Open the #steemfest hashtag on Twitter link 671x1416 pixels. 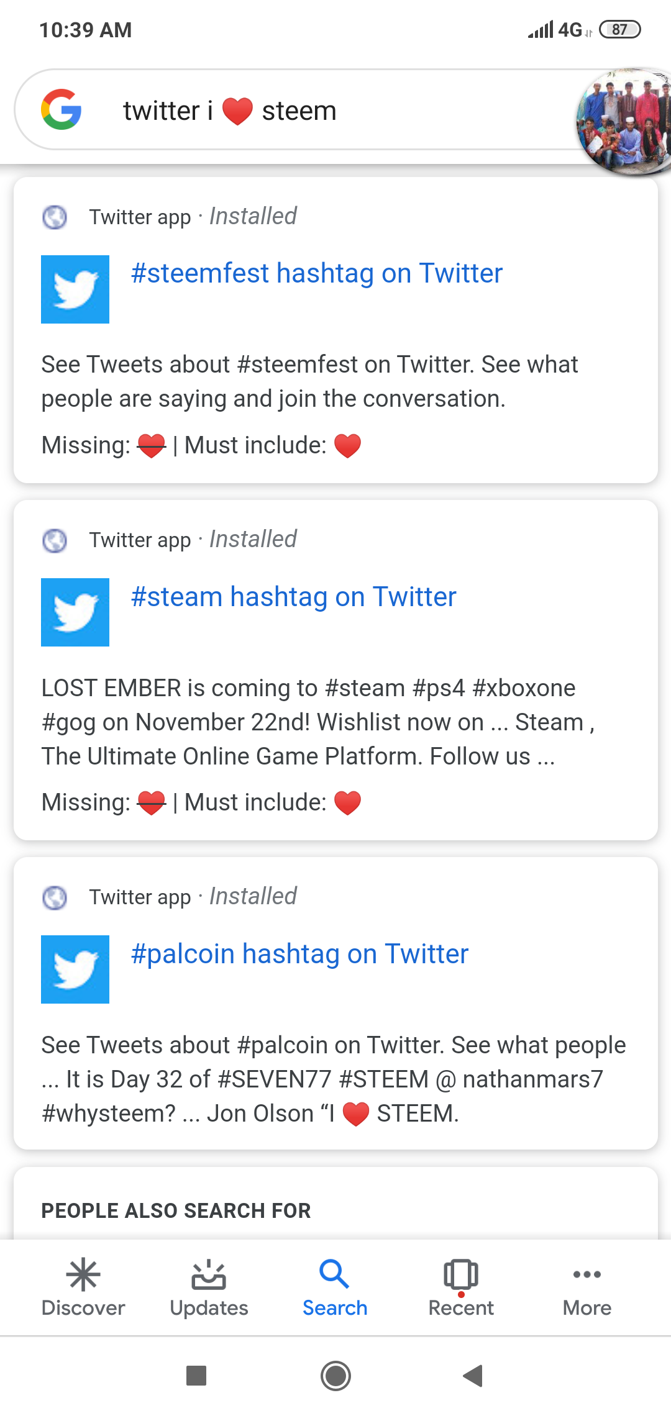(316, 273)
